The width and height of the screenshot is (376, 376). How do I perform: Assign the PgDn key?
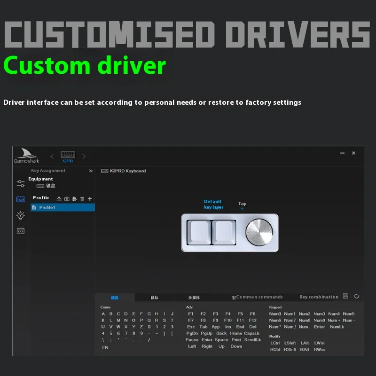[x=192, y=333]
